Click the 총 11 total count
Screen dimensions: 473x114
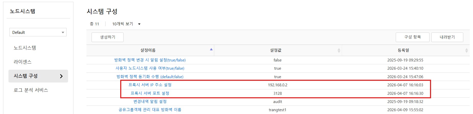pos(94,24)
